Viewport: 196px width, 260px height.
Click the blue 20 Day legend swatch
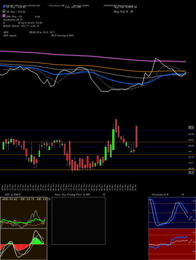(x=4, y=7)
